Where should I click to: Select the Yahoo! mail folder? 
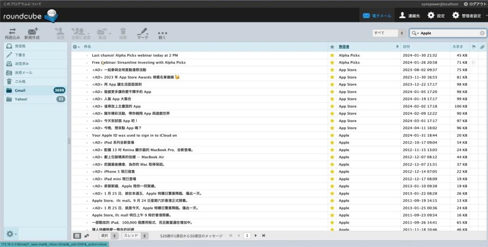tap(21, 99)
